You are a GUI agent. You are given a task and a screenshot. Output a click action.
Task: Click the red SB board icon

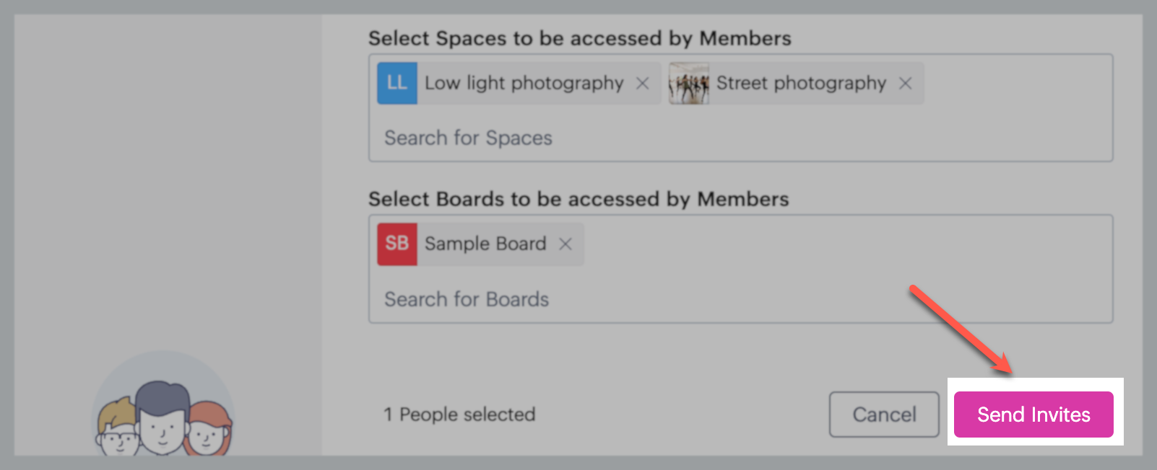(x=397, y=244)
